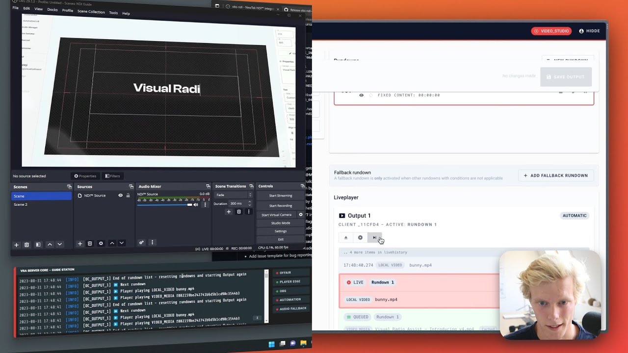Screen dimensions: 628x353
Task: Open Filters button in OBS source toolbar
Action: point(112,176)
